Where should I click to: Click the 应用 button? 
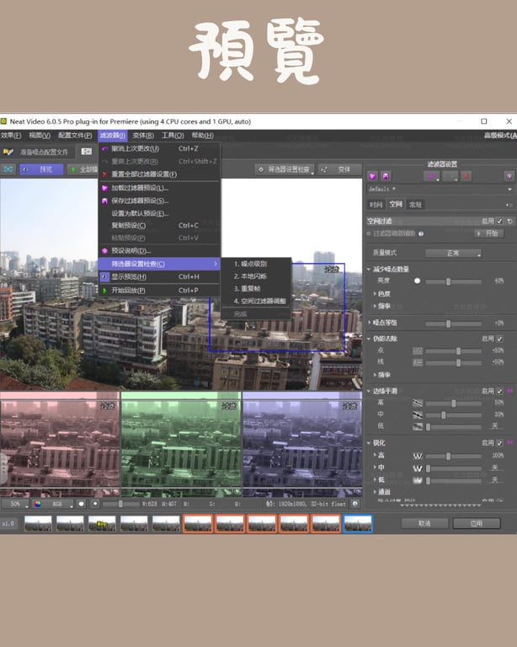477,523
